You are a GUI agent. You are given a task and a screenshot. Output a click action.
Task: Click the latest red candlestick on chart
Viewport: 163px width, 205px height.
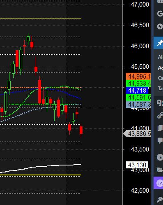pos(81,130)
